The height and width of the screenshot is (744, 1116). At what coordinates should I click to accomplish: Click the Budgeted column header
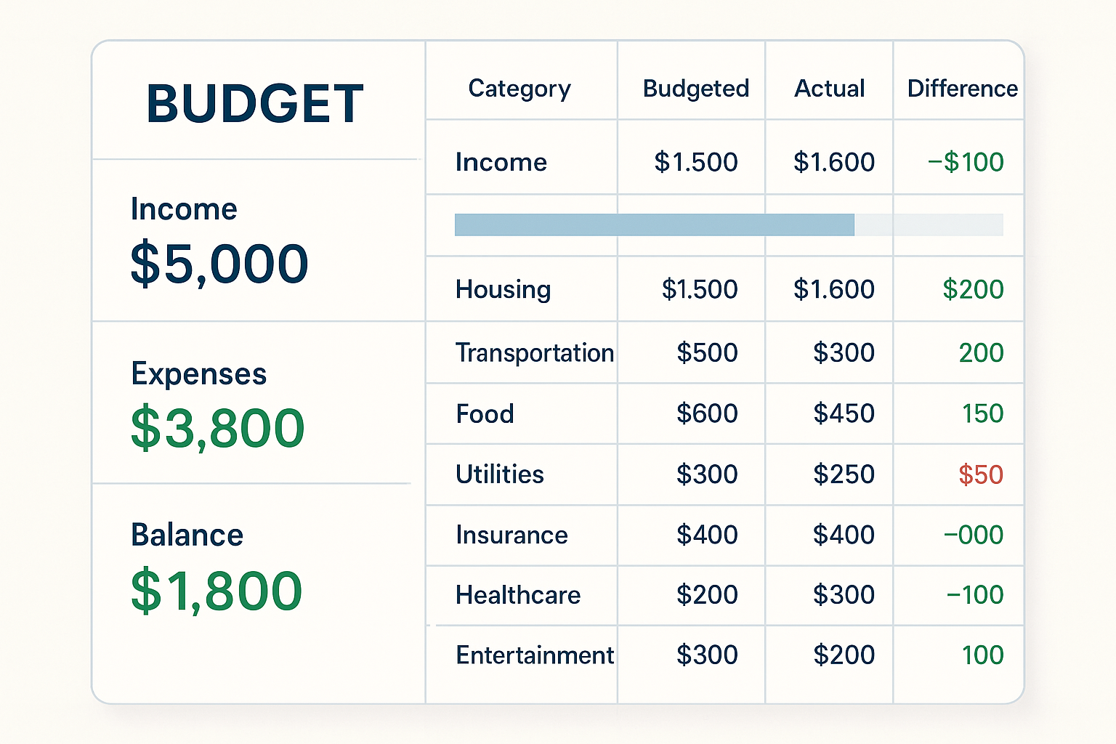[695, 89]
